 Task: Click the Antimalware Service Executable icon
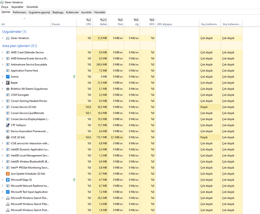pos(8,64)
